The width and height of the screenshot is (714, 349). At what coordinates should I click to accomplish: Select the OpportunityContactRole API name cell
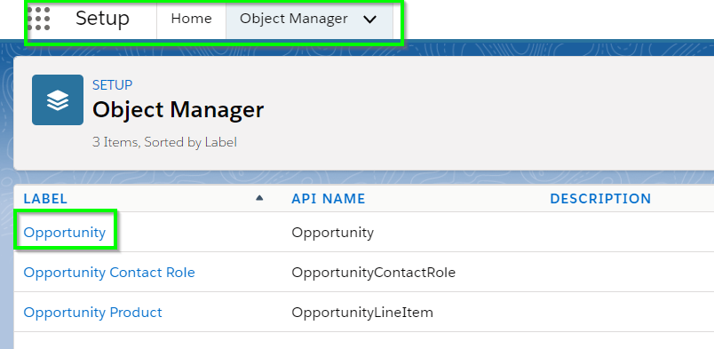pyautogui.click(x=373, y=273)
